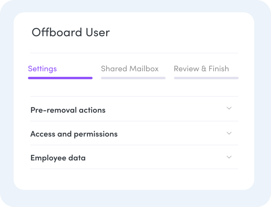Click the gray step bar under Shared Mailbox
This screenshot has width=271, height=207.
[133, 78]
